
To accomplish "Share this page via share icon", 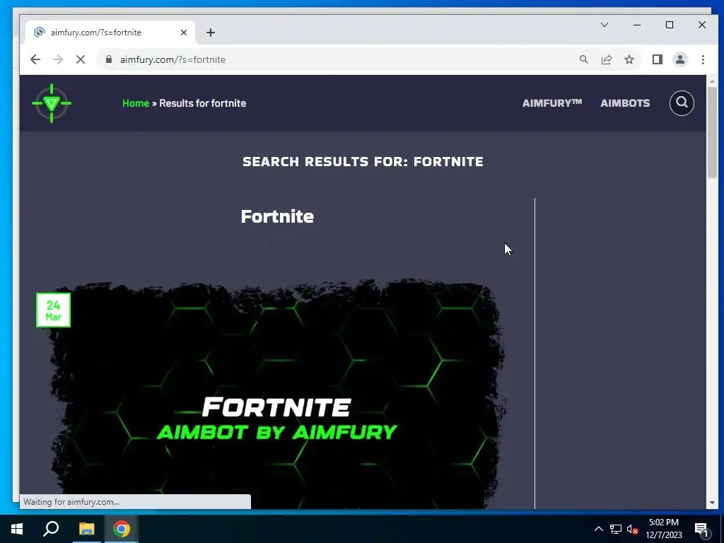I will pos(606,59).
